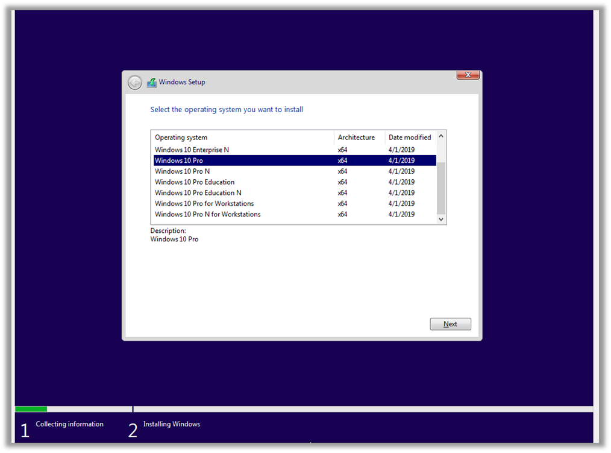Click the scrollbar thumb in OS list
Screen dimensions: 611x453
coord(441,188)
